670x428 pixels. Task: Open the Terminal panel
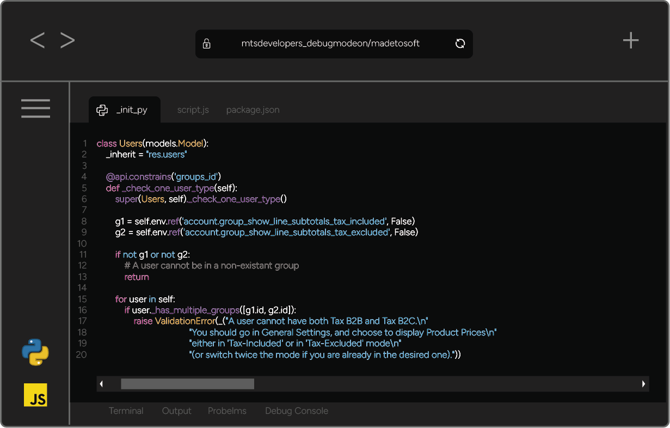click(126, 411)
